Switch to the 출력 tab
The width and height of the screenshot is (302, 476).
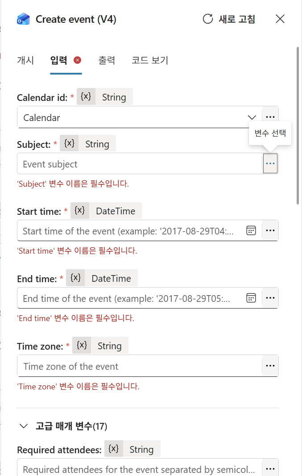(107, 60)
